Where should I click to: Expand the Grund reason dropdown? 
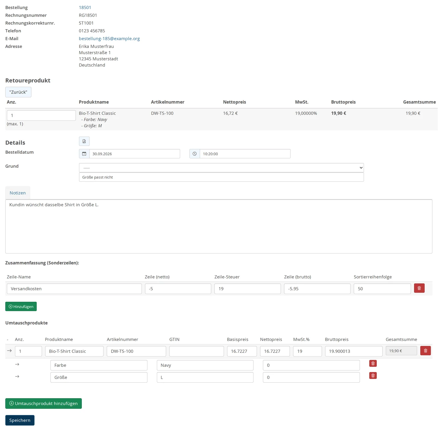tap(222, 168)
